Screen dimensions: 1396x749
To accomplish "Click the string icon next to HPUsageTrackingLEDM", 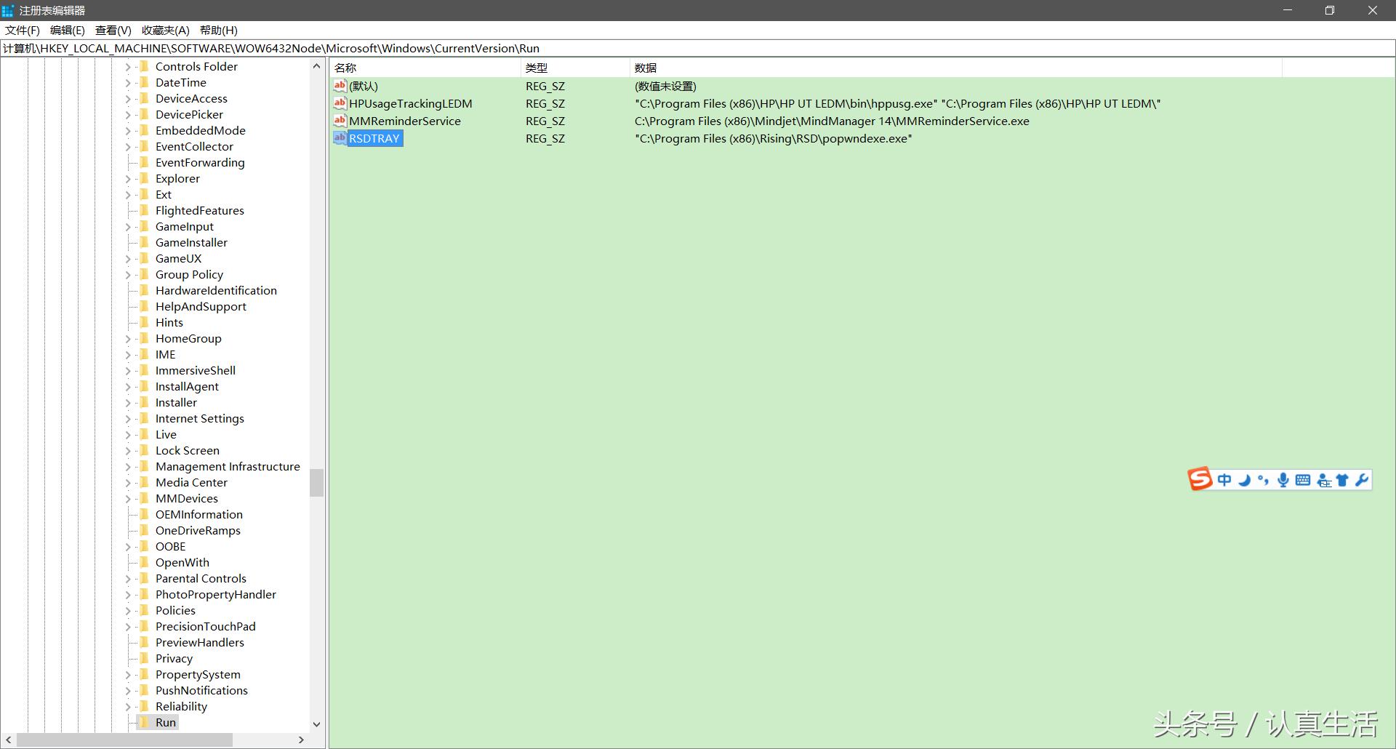I will pos(340,103).
